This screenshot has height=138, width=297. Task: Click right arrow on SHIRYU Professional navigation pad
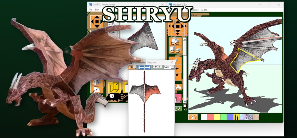(x=101, y=22)
